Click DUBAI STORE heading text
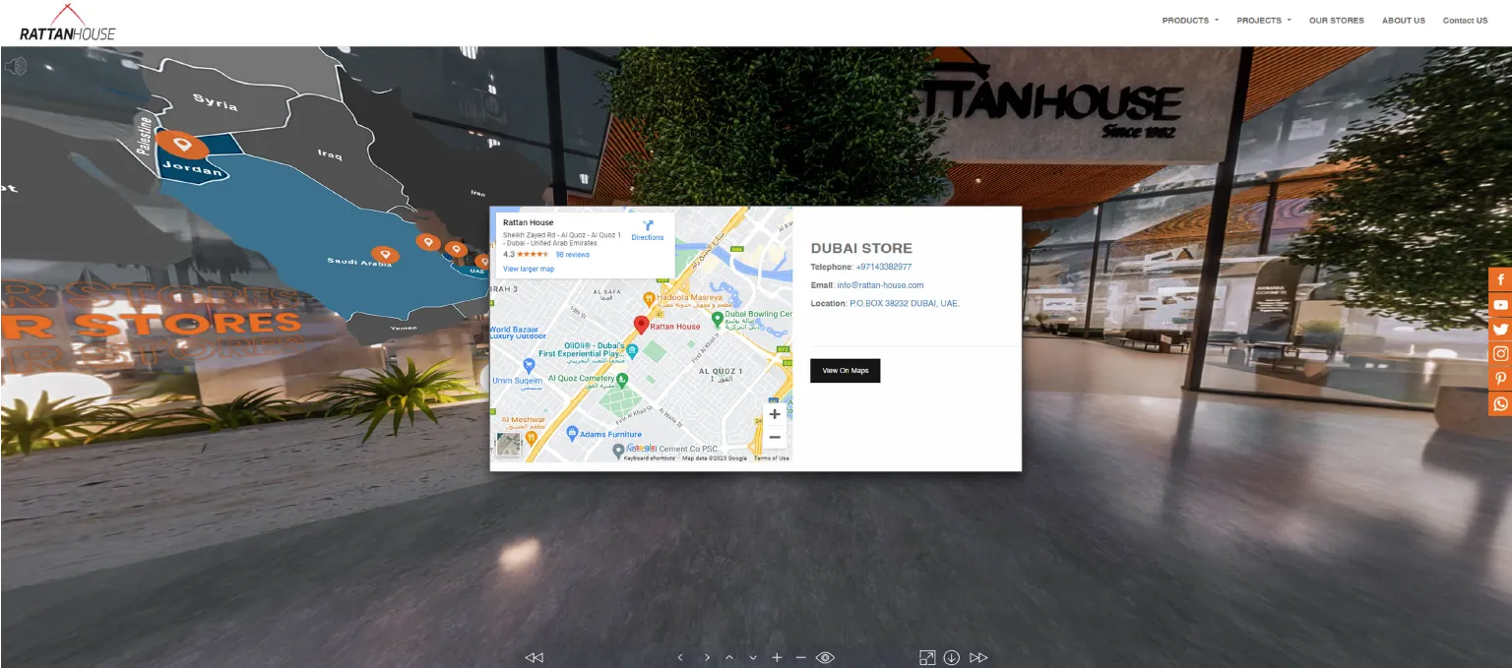 (861, 248)
